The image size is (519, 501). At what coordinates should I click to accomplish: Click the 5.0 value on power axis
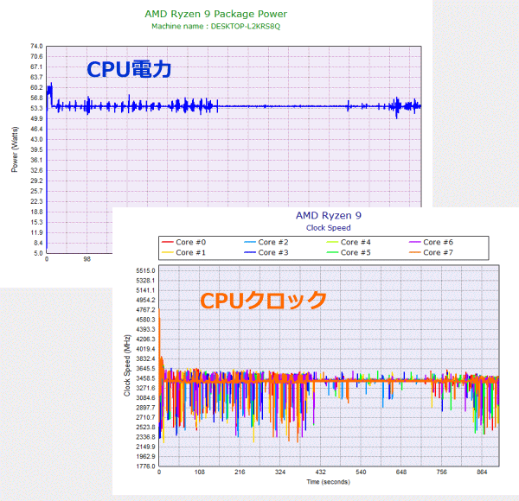tap(38, 253)
